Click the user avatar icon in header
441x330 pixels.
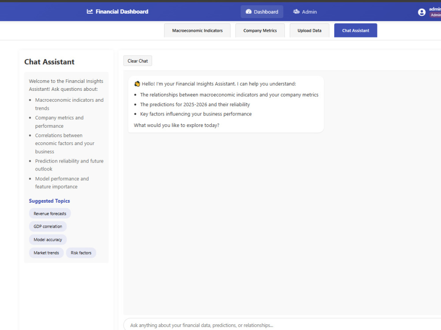pyautogui.click(x=422, y=12)
